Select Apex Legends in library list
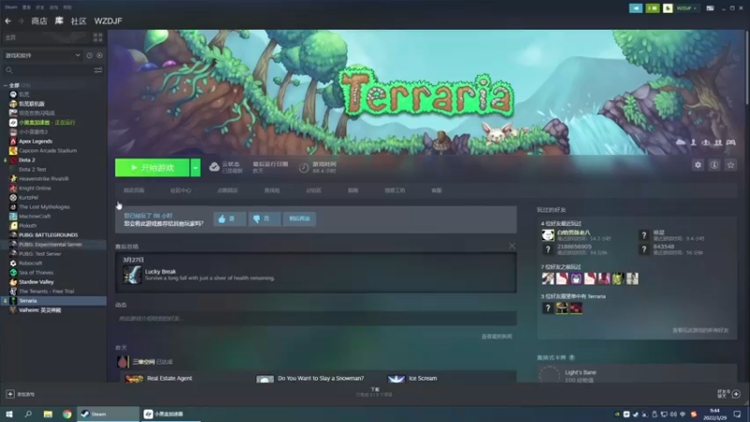Viewport: 750px width, 422px height. pyautogui.click(x=36, y=142)
